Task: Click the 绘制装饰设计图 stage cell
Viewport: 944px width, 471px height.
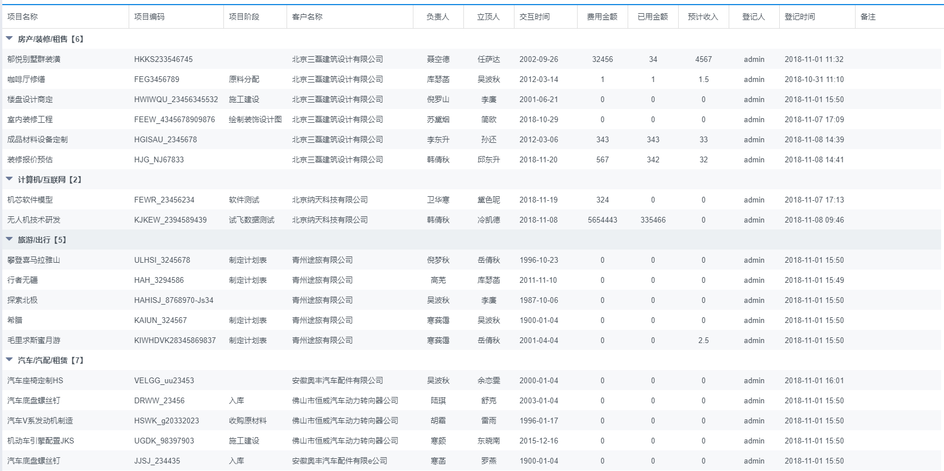Action: (256, 119)
